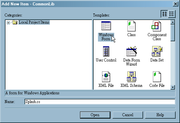Click the "XML Schema" label text
The width and height of the screenshot is (180, 123).
point(132,85)
